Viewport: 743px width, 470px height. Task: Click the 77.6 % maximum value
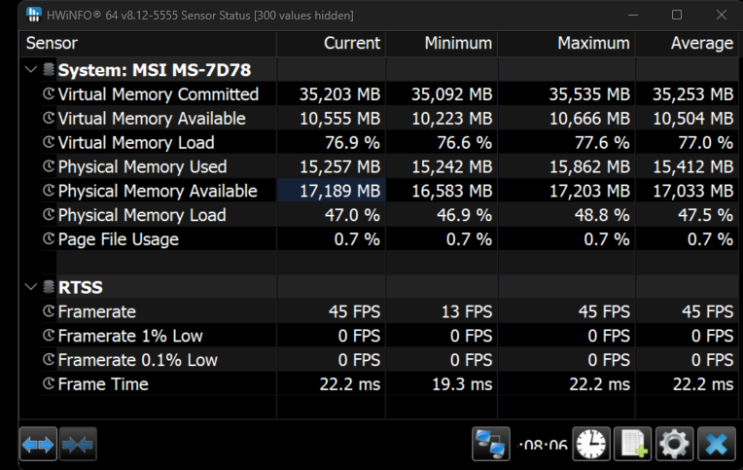pos(602,143)
